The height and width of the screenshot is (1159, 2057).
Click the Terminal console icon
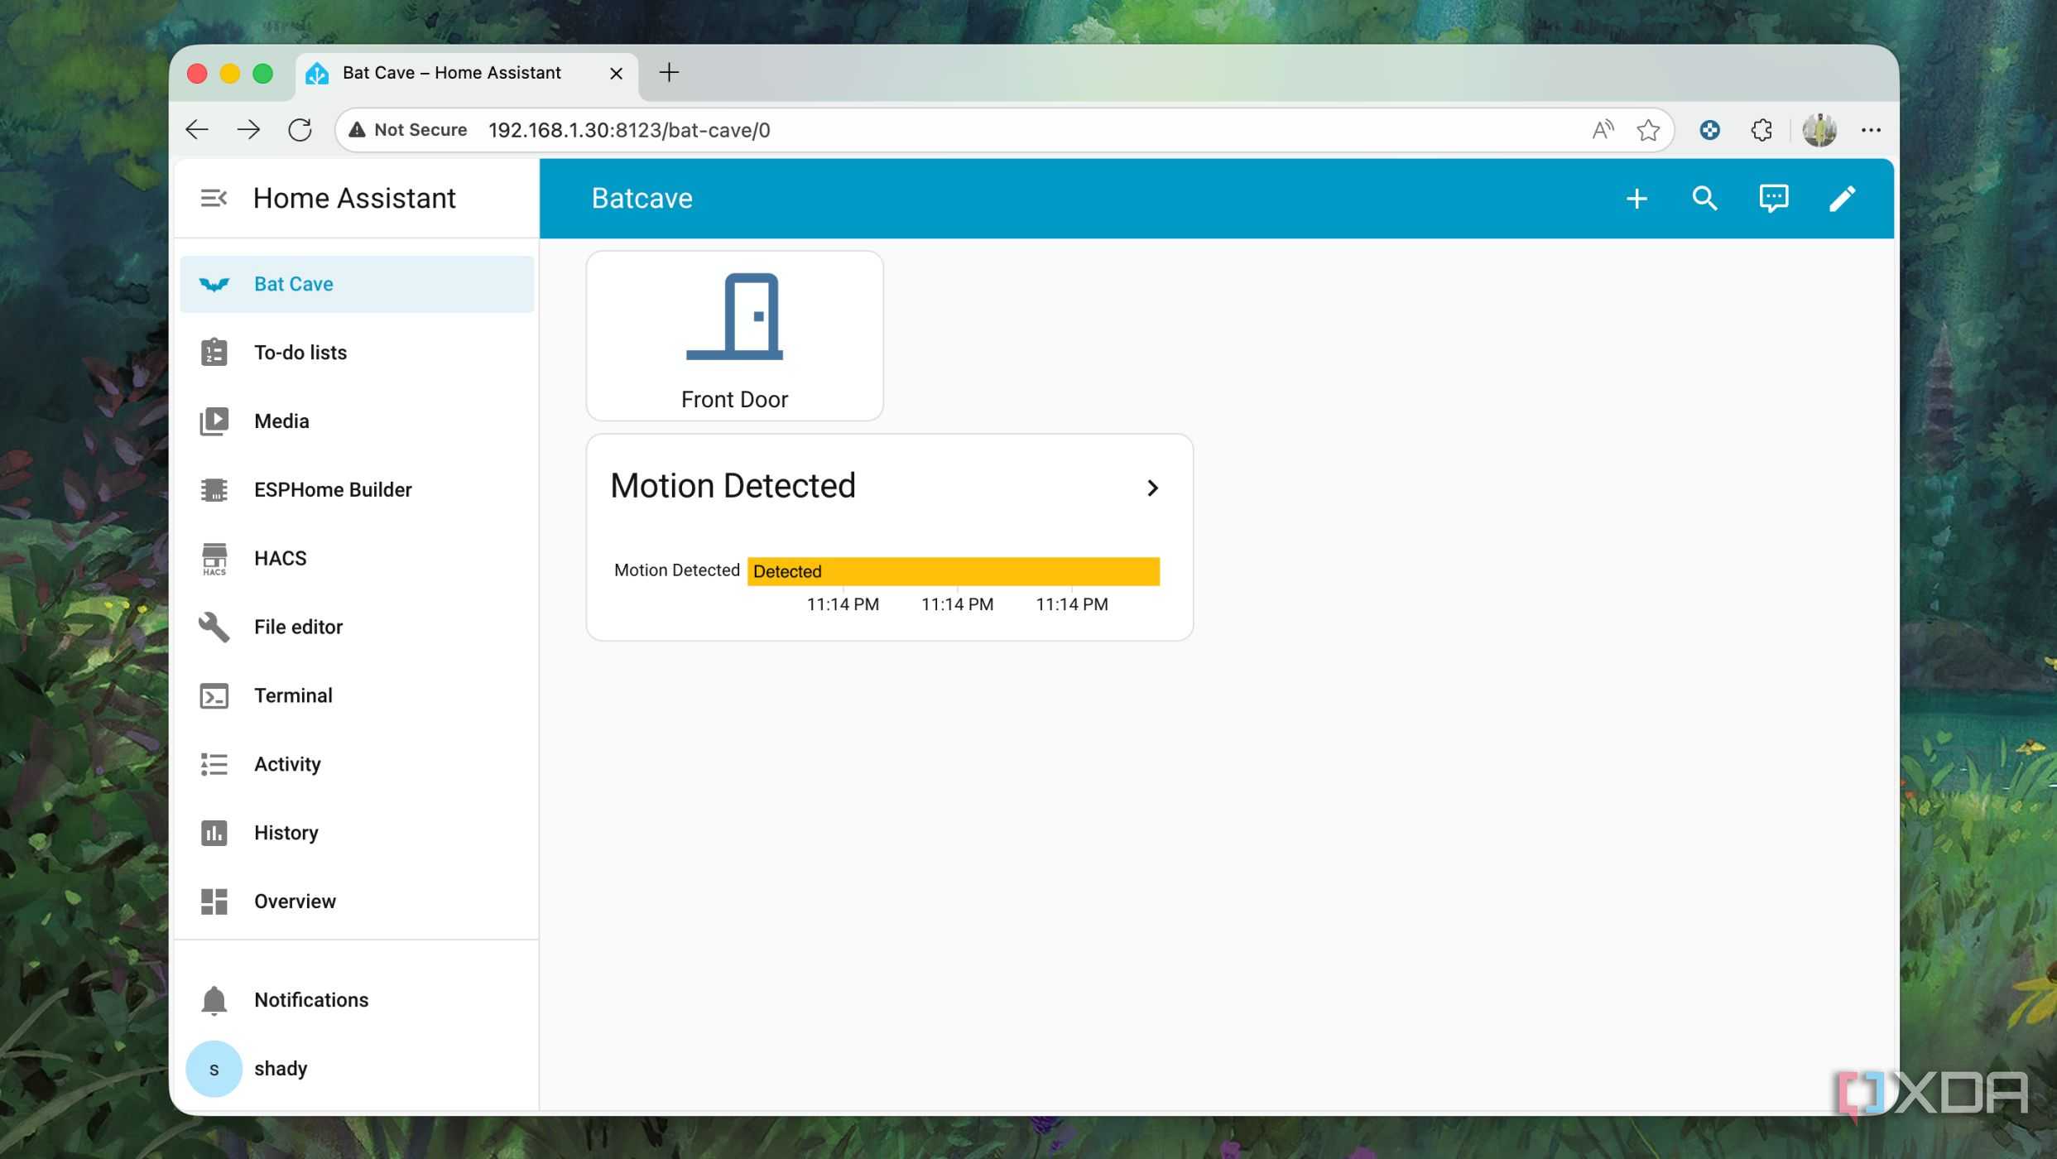click(214, 696)
